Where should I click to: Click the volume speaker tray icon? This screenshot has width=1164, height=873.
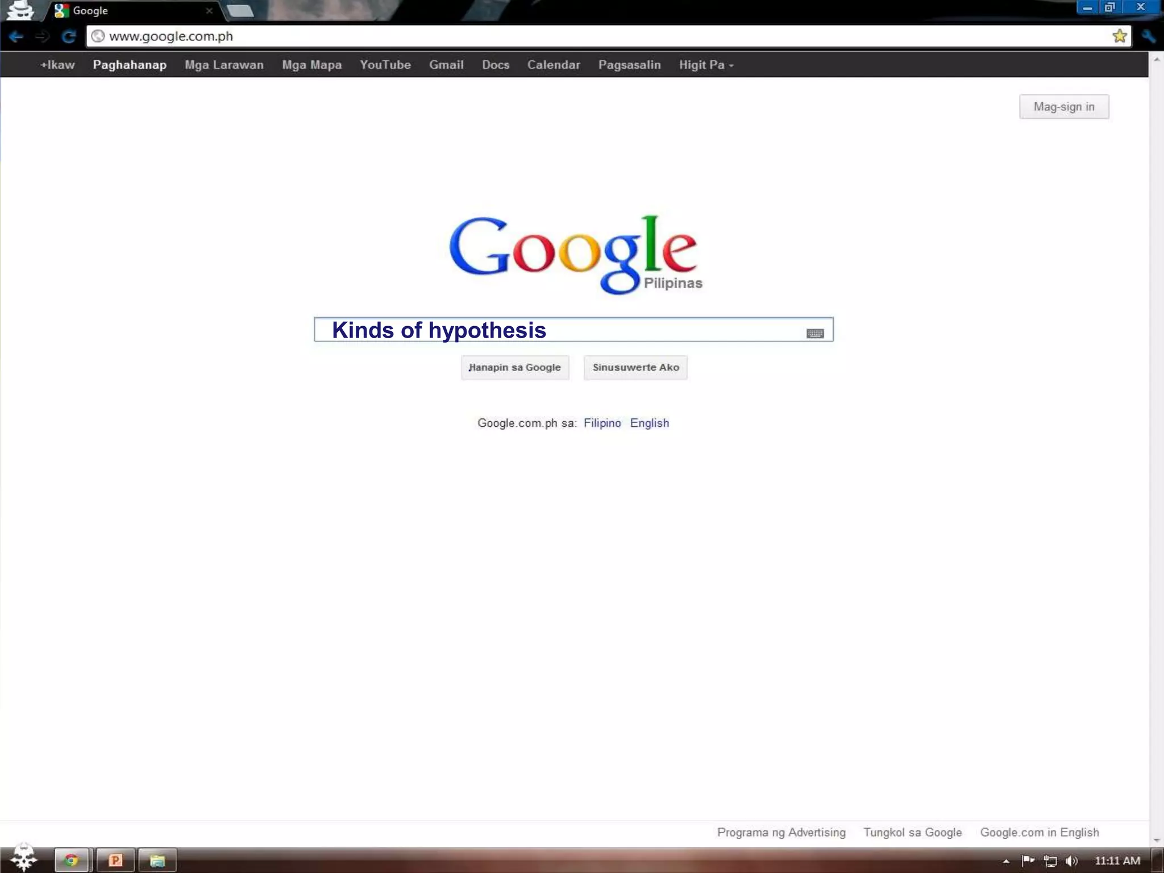pyautogui.click(x=1071, y=861)
